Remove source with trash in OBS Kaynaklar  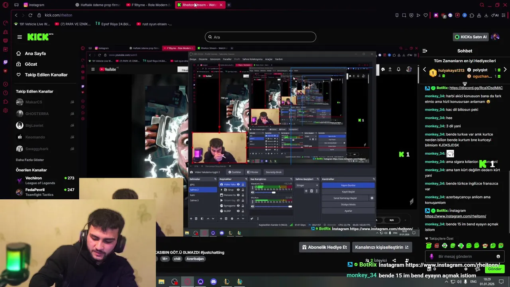coord(226,218)
